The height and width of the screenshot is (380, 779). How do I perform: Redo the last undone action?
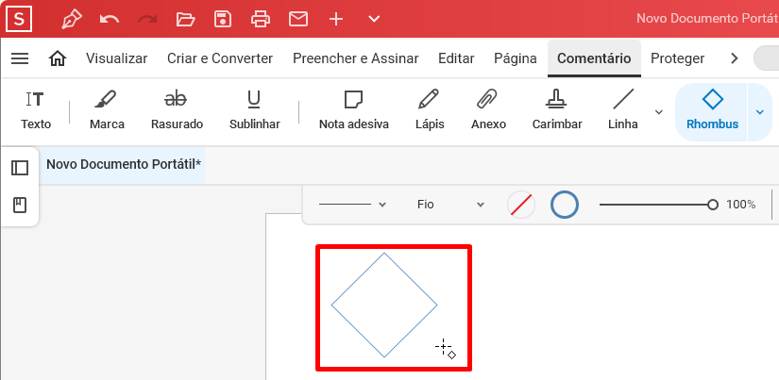[147, 20]
